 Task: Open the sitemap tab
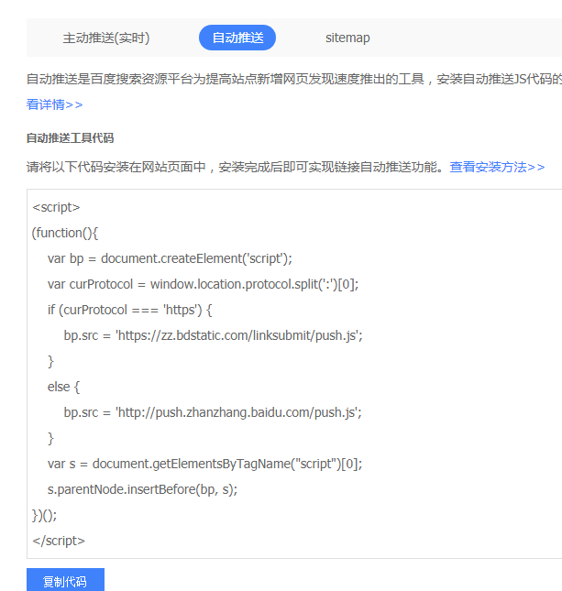click(x=347, y=38)
